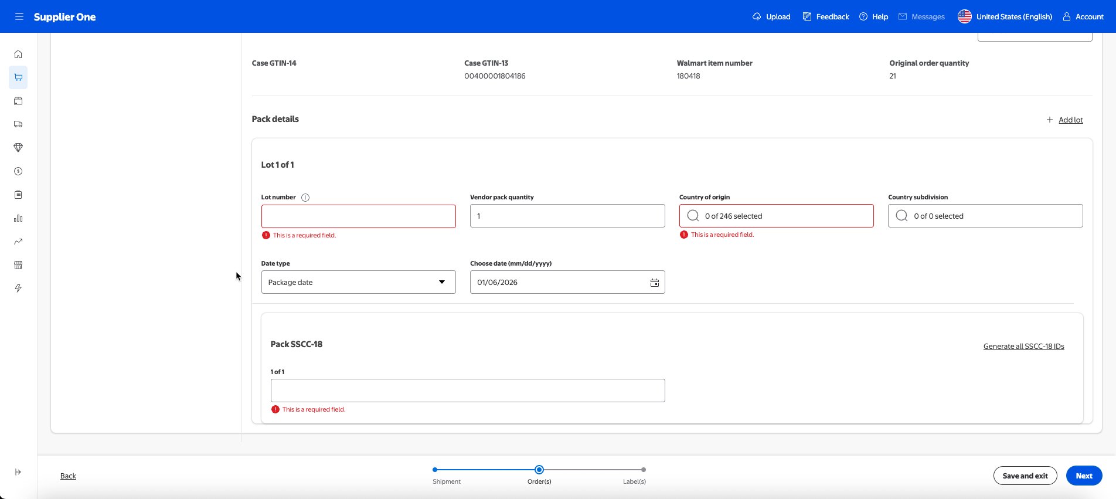Open the Account menu

[1083, 16]
